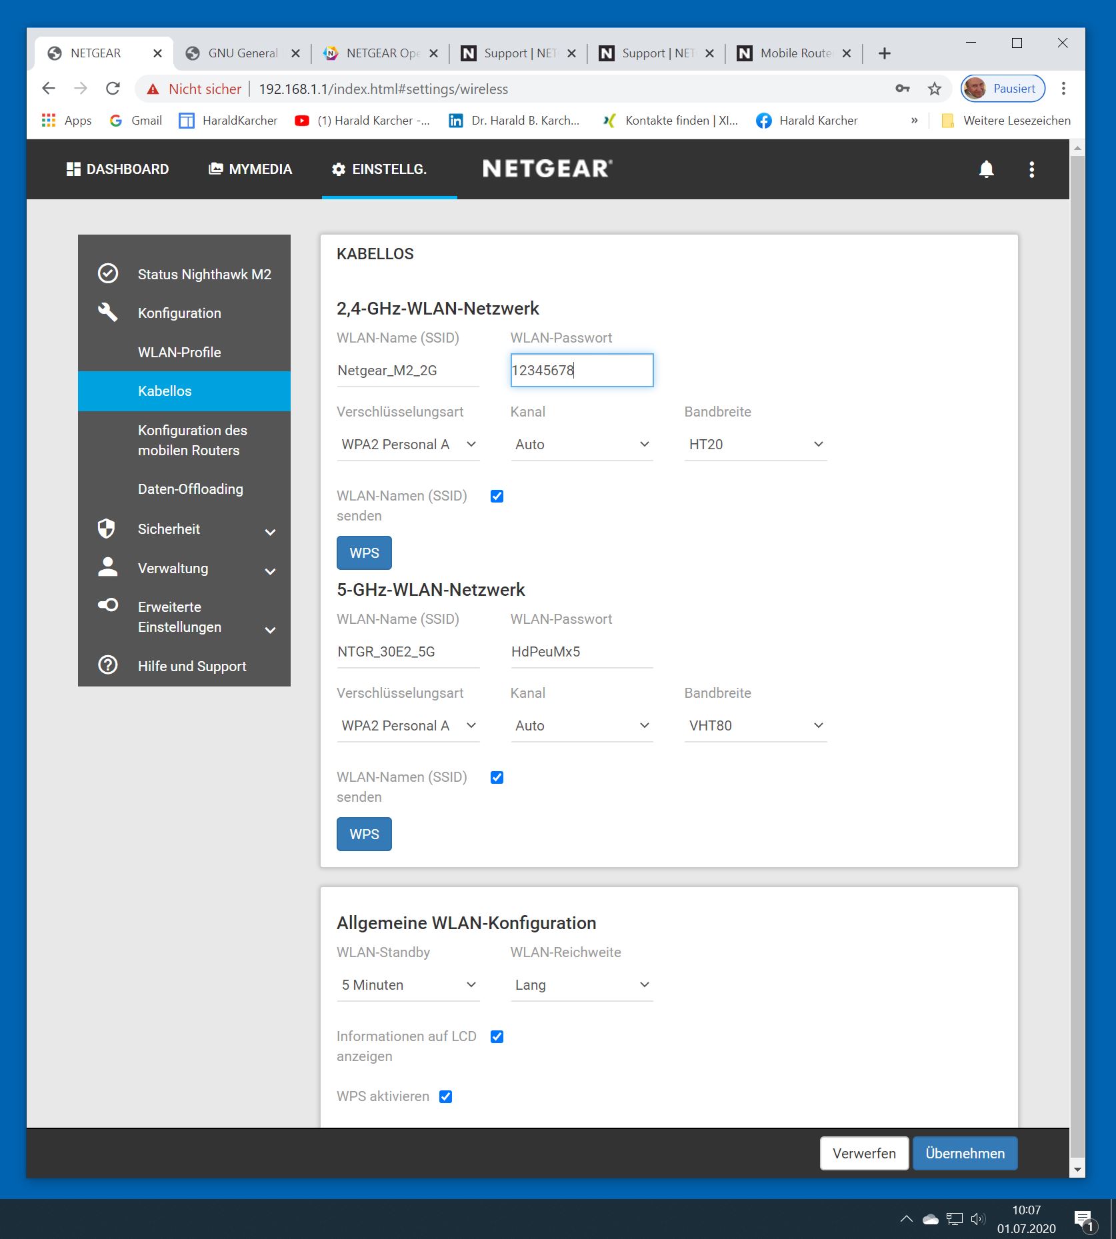Switch to the DASHBOARD tab
The image size is (1116, 1239).
[x=118, y=169]
